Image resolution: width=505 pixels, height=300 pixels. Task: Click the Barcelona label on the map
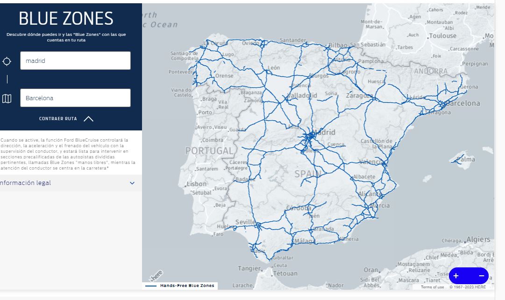coord(463,103)
